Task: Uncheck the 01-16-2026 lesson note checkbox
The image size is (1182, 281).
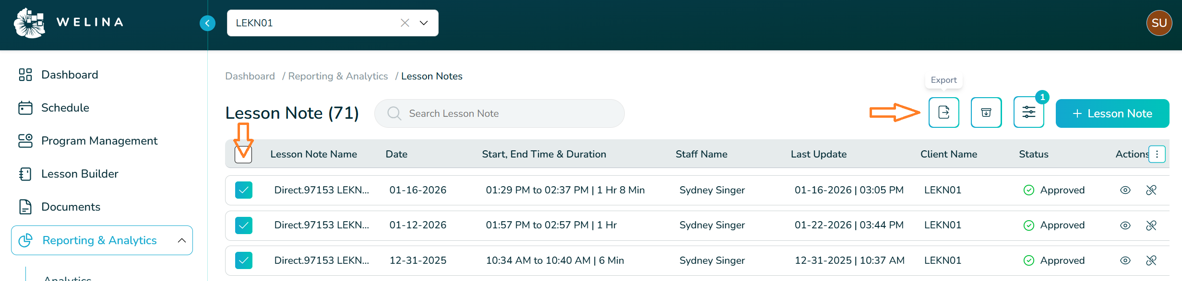Action: point(244,190)
